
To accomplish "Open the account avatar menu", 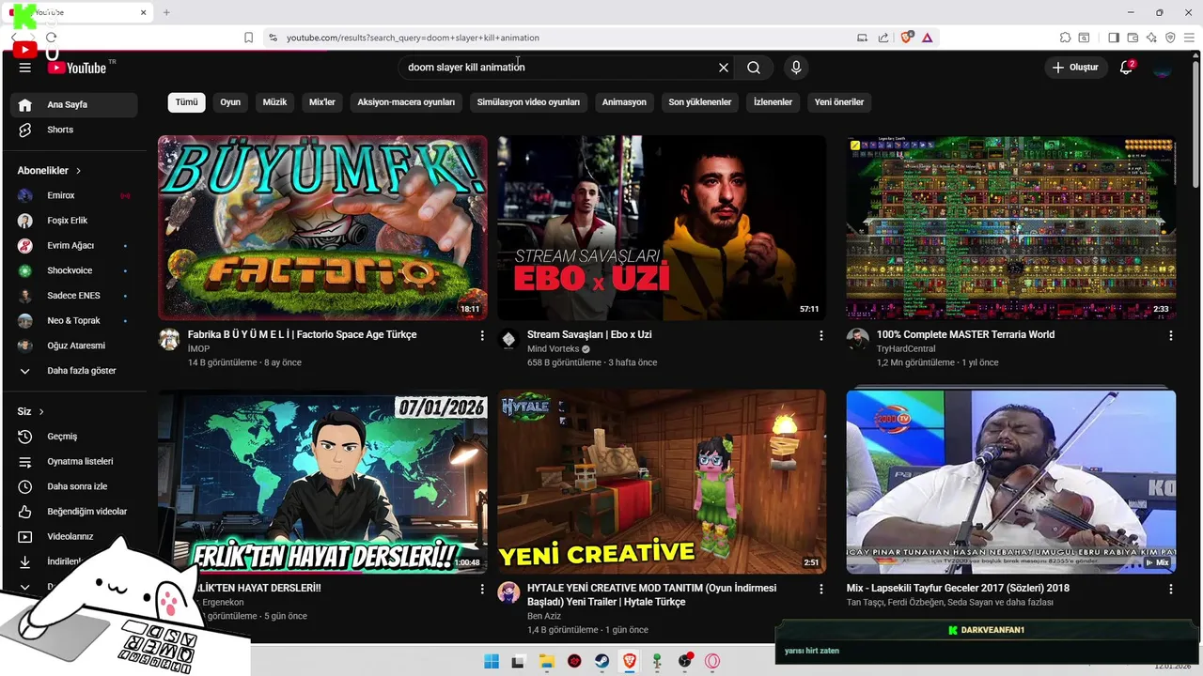I will click(1163, 68).
